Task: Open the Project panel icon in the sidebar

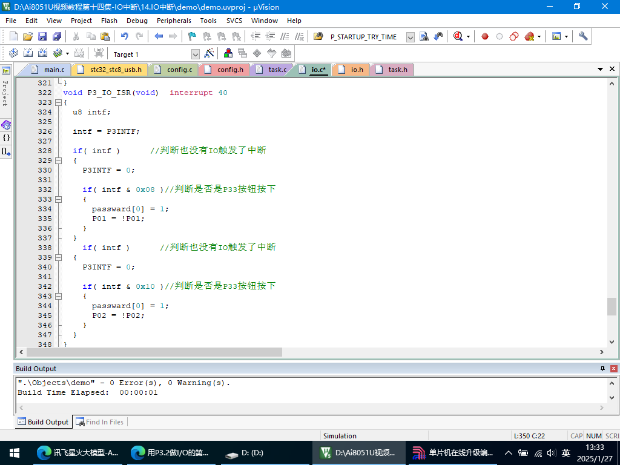Action: click(6, 71)
